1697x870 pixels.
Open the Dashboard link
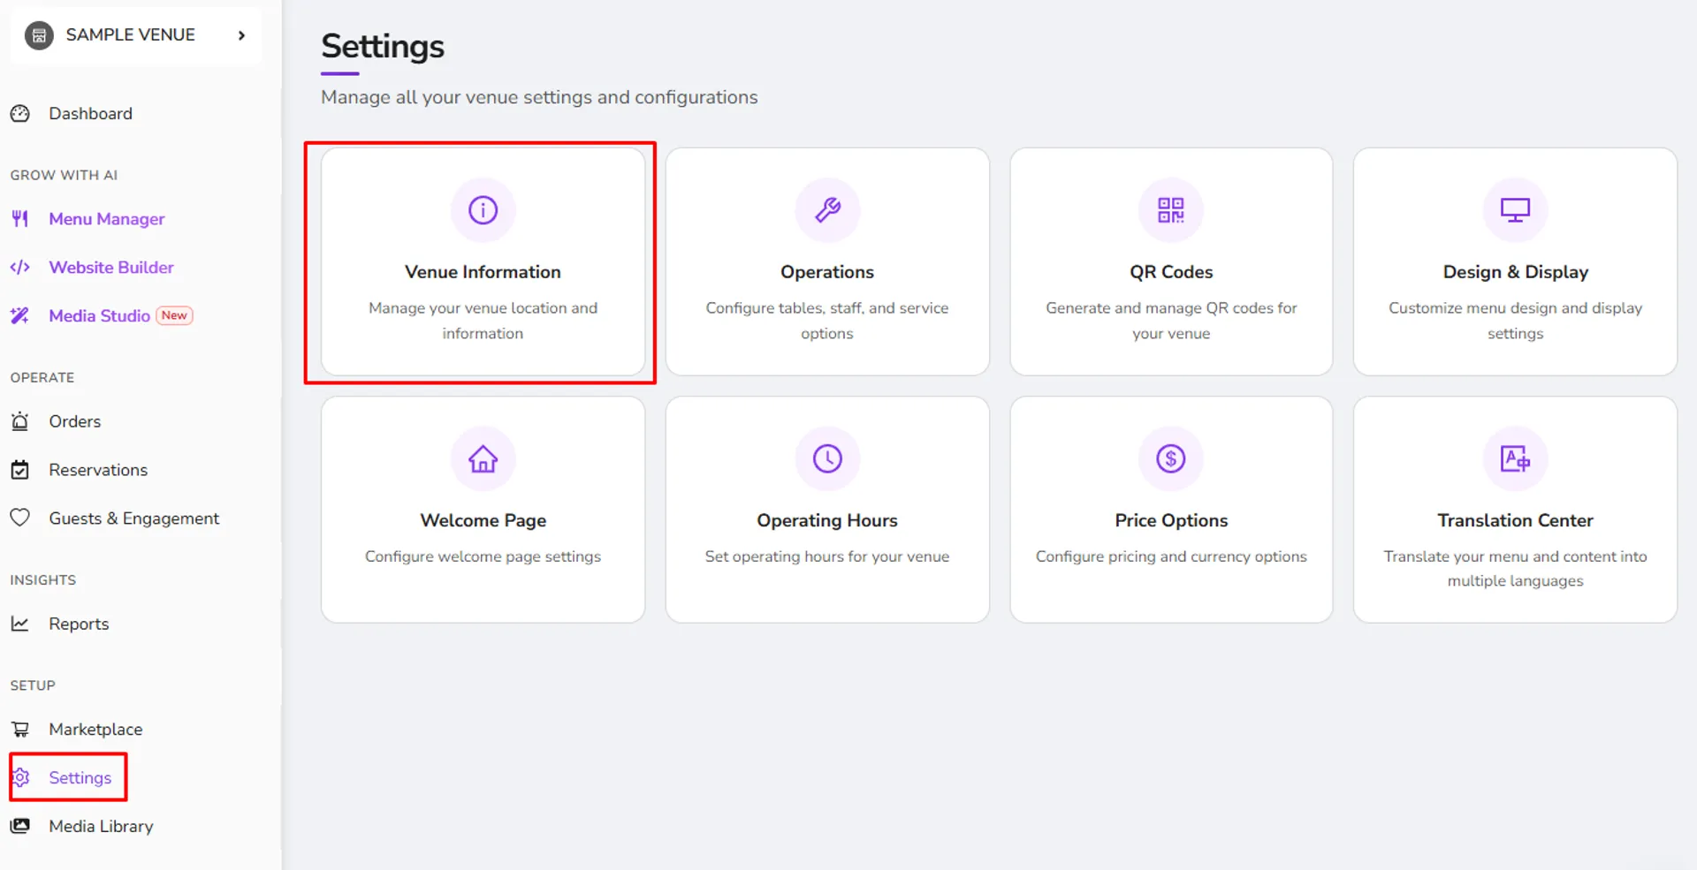pyautogui.click(x=90, y=114)
